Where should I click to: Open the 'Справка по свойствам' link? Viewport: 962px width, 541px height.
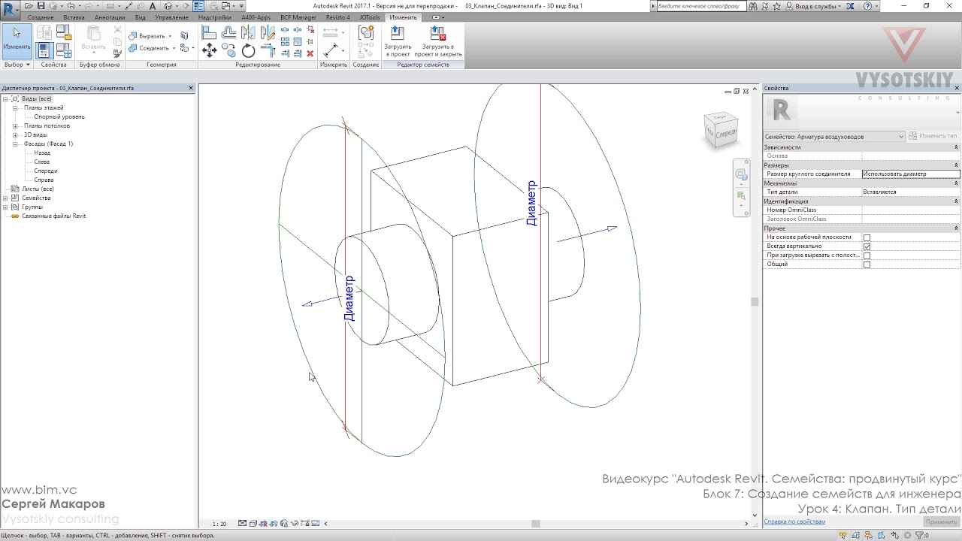(794, 521)
